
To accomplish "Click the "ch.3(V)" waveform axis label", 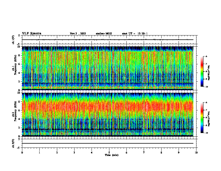I will [13, 143].
